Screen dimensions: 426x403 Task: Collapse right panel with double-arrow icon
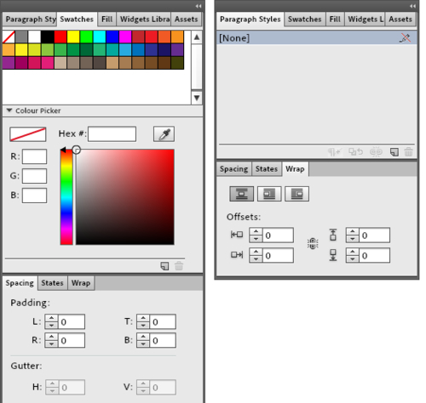[412, 6]
